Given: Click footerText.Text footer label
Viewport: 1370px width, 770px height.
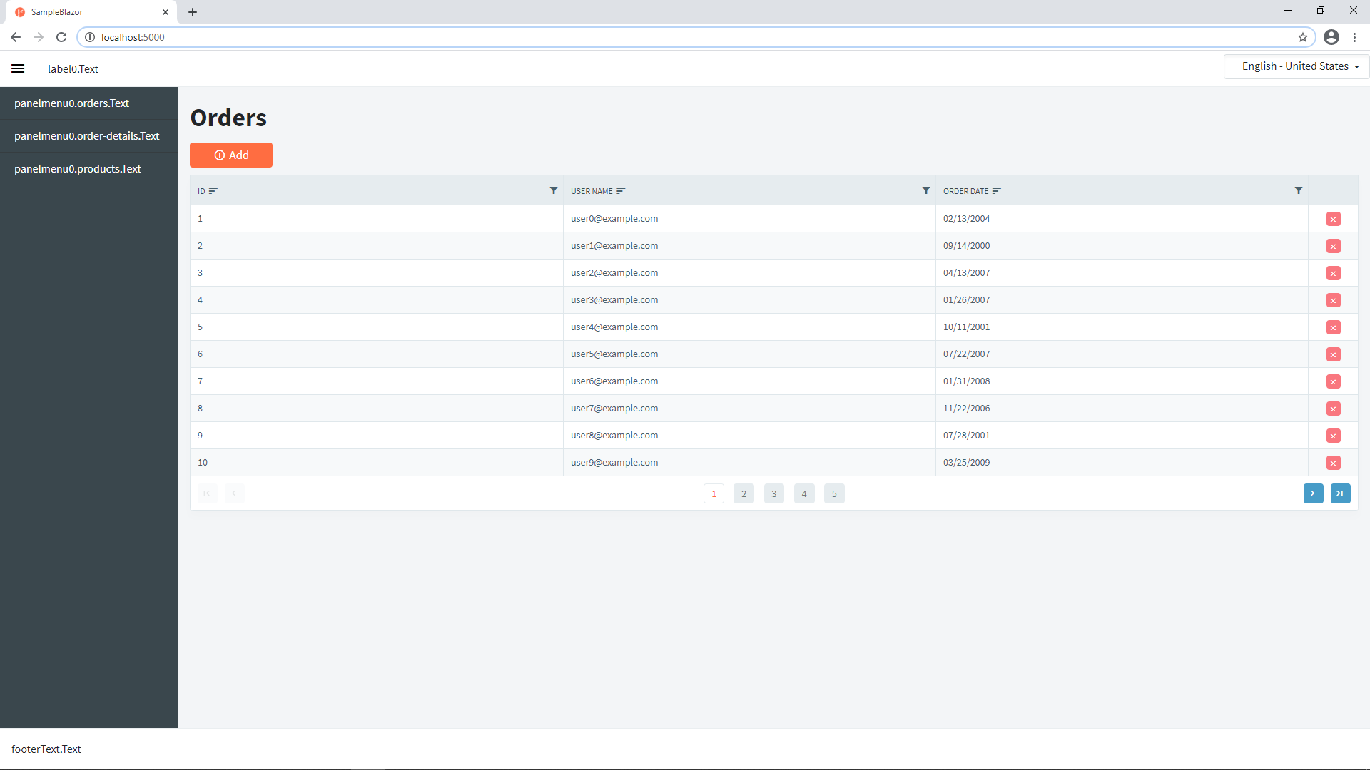Looking at the screenshot, I should (x=46, y=749).
